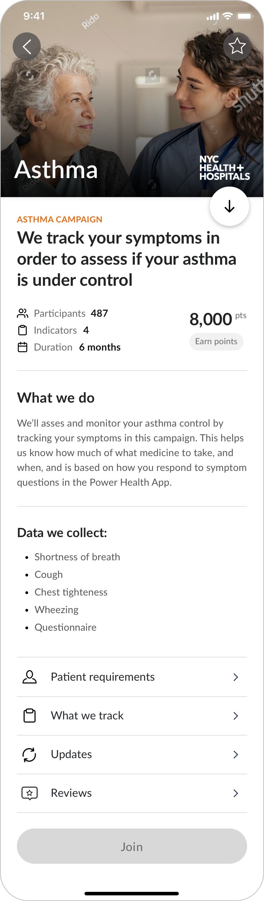
Task: Tap the refresh icon next to Updates
Action: tap(29, 754)
